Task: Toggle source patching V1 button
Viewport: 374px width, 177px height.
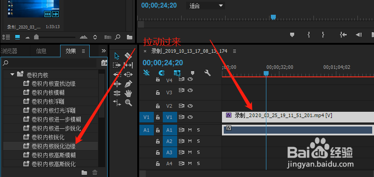Action: click(x=146, y=117)
